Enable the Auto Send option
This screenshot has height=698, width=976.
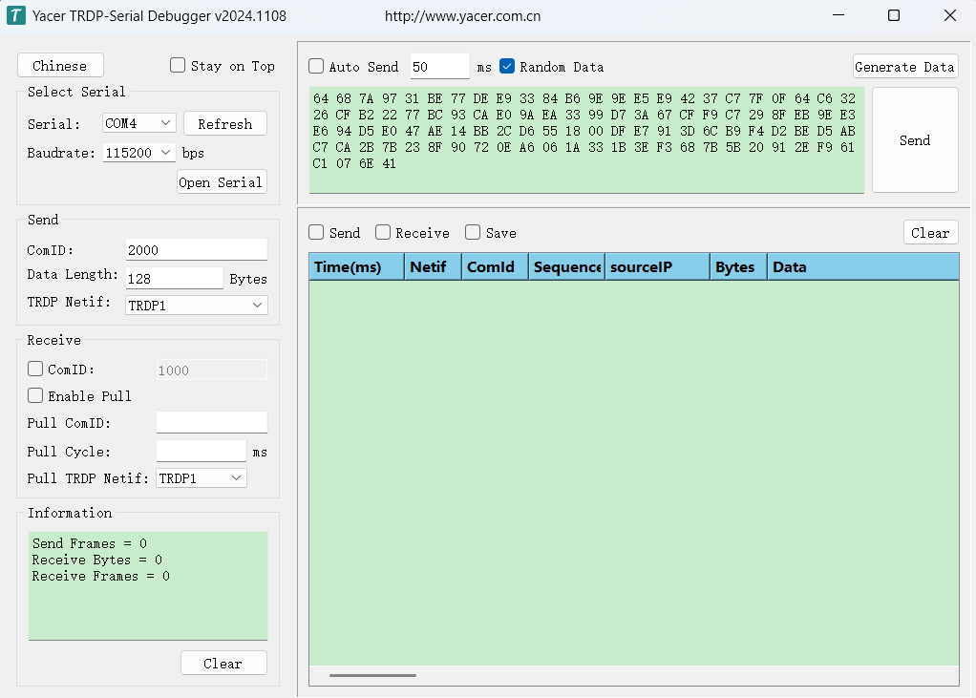click(x=316, y=66)
